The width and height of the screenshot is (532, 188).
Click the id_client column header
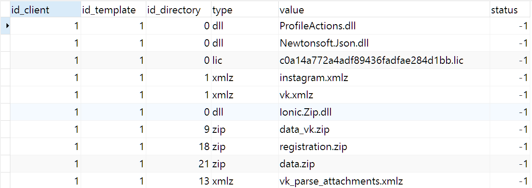pos(45,9)
